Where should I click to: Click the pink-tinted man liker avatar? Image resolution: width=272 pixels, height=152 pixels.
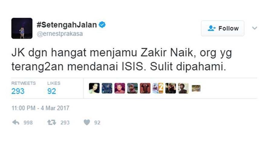coord(120,88)
